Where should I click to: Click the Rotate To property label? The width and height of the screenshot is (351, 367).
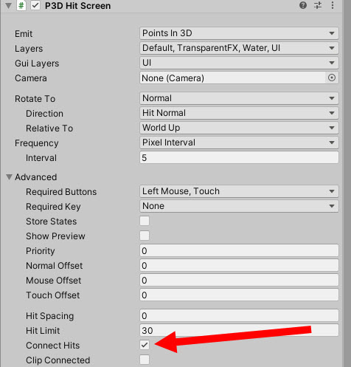coord(35,99)
